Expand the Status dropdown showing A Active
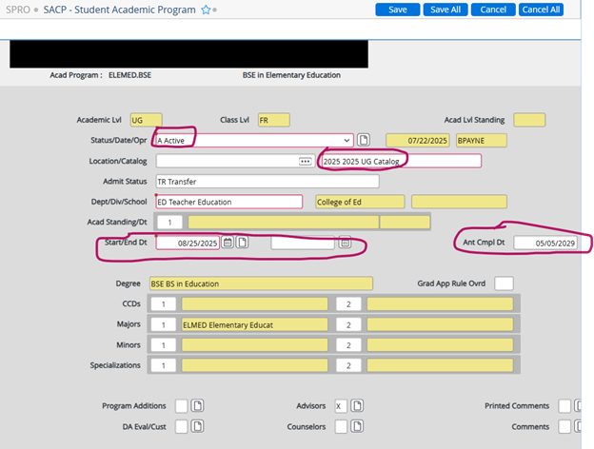The height and width of the screenshot is (449, 594). pos(346,141)
